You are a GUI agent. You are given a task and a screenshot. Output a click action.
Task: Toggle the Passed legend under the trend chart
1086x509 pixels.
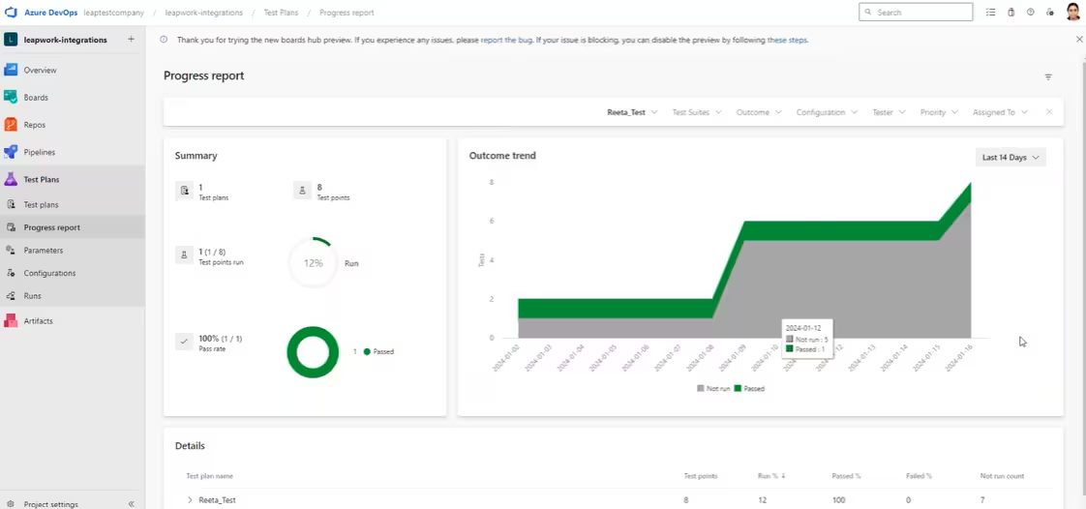pos(749,388)
